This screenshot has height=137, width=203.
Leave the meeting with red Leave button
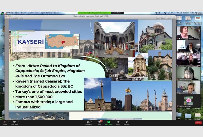(x=198, y=123)
